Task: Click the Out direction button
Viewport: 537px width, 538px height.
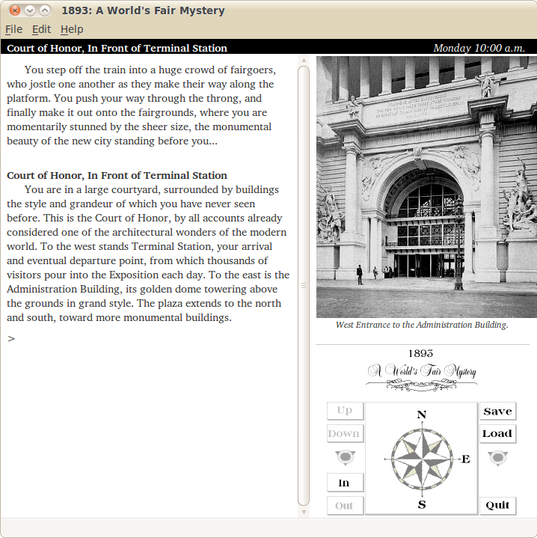Action: 345,506
